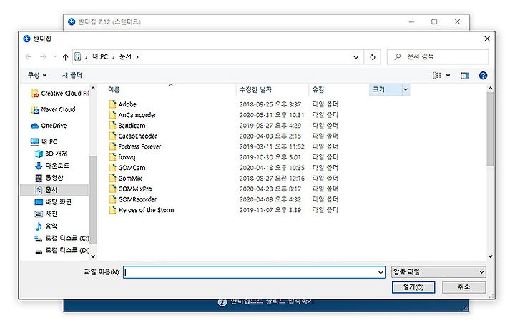The width and height of the screenshot is (515, 325).
Task: Go up one folder level
Action: (65, 57)
